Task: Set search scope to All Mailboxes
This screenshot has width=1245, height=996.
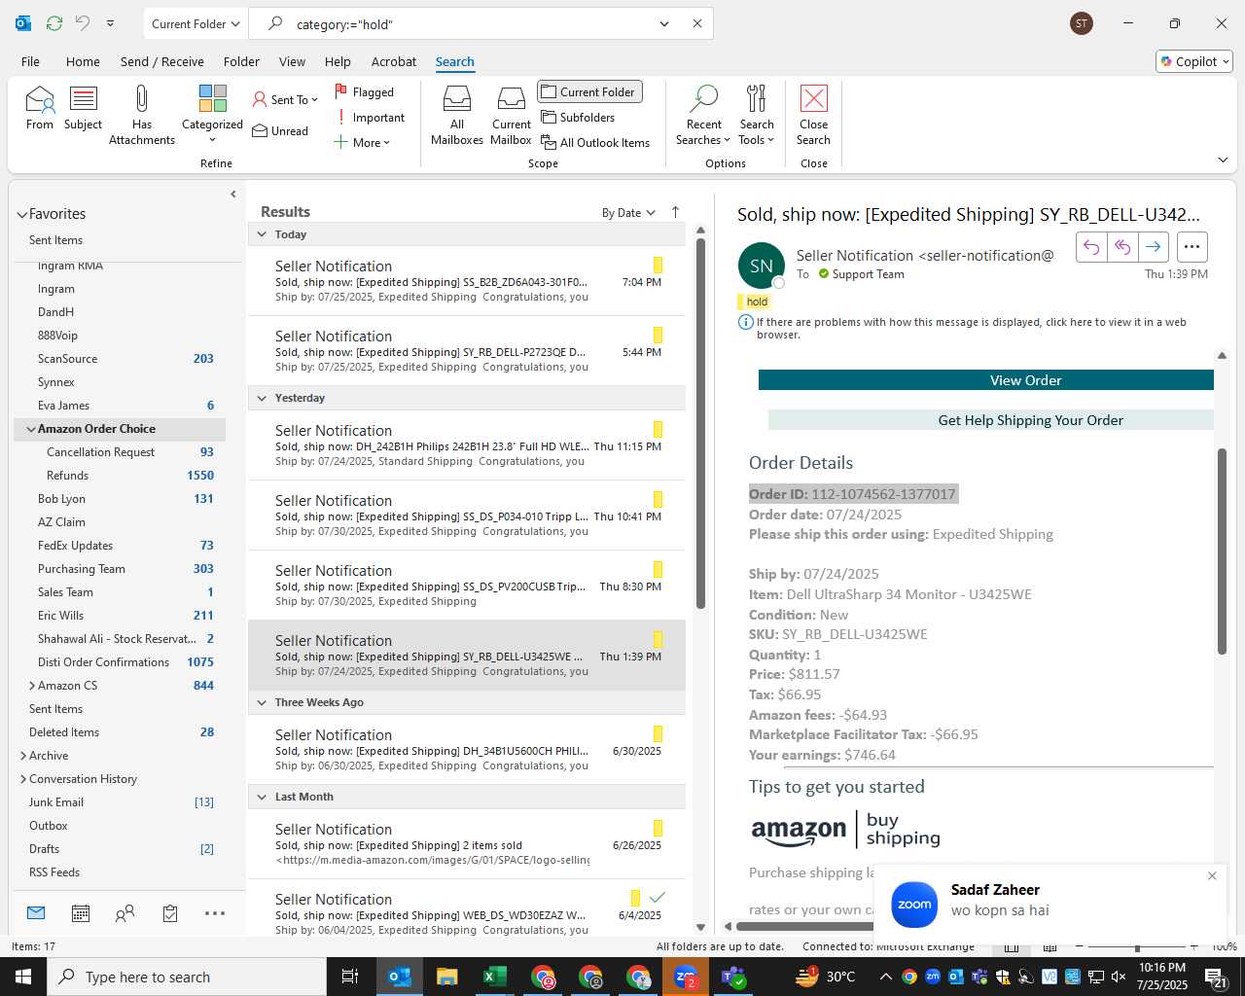Action: 457,115
